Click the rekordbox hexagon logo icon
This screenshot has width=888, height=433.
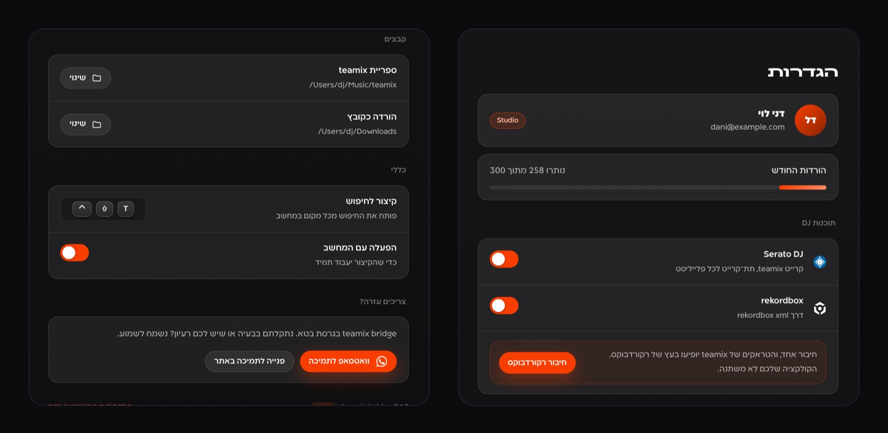820,308
